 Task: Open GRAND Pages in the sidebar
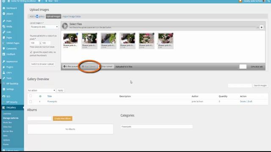pos(13,43)
